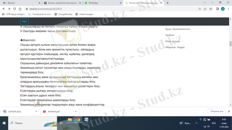232x130 pixels.
Task: Switch to the WhatsApp tab
Action: click(x=103, y=3)
